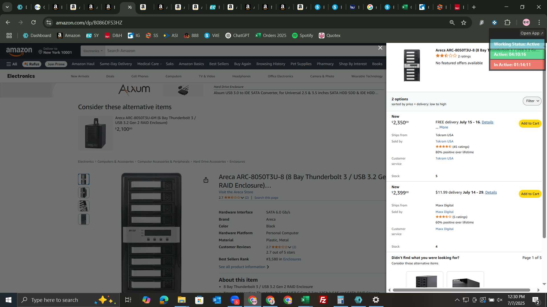Open the site information icon in address bar

click(x=49, y=22)
